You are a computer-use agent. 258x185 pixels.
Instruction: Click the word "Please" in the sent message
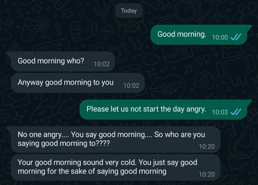(x=98, y=109)
